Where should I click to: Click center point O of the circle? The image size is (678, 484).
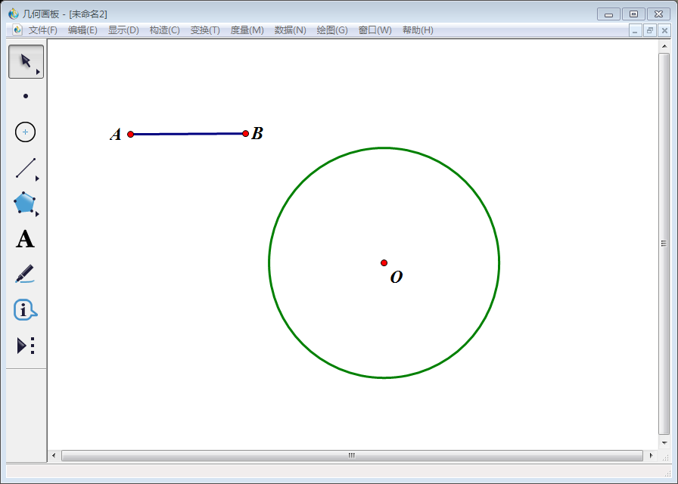pos(384,263)
